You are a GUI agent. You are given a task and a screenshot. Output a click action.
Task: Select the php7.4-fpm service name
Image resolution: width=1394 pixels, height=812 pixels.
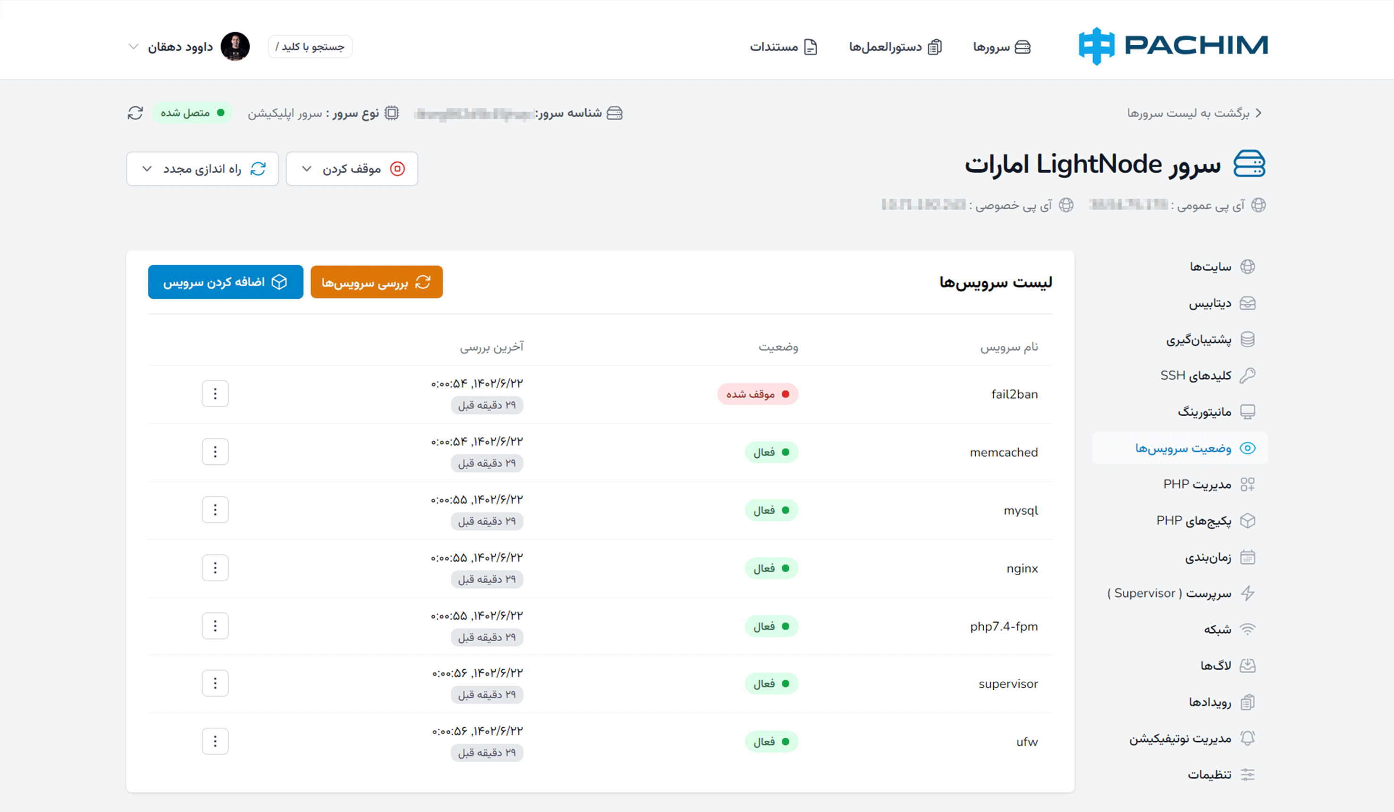point(1004,626)
